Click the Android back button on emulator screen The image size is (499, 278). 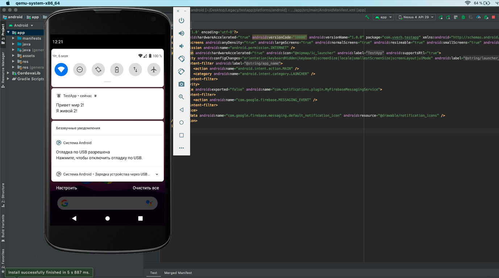click(x=74, y=218)
